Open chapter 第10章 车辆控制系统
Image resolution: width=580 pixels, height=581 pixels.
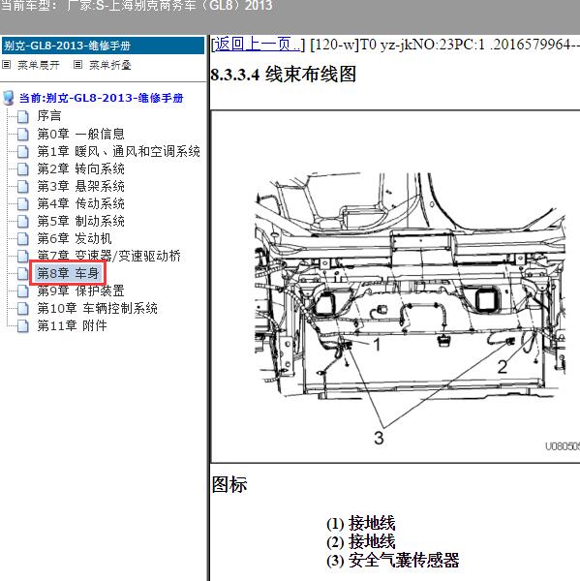pos(97,308)
